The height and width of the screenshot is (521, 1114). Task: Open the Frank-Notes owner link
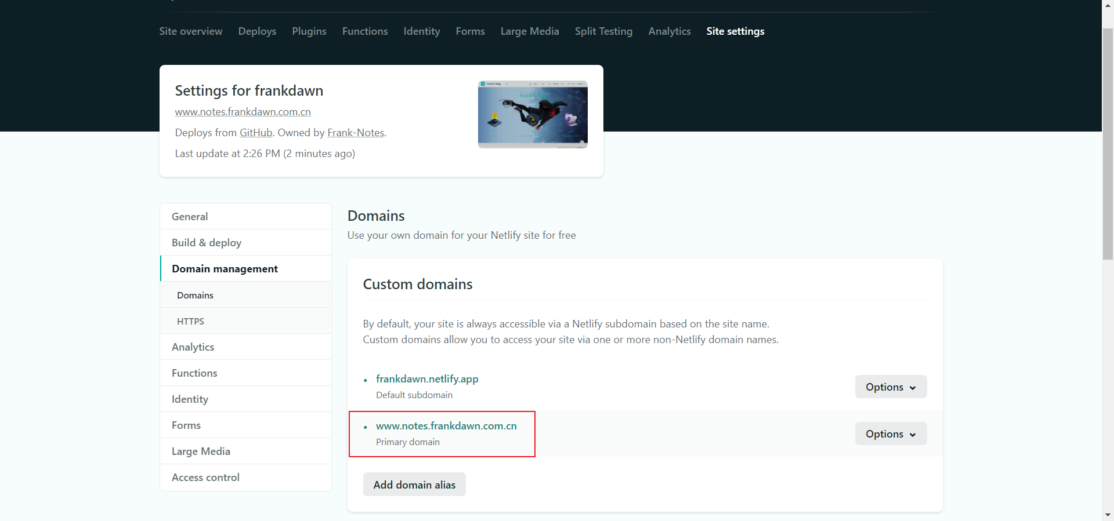(x=356, y=133)
